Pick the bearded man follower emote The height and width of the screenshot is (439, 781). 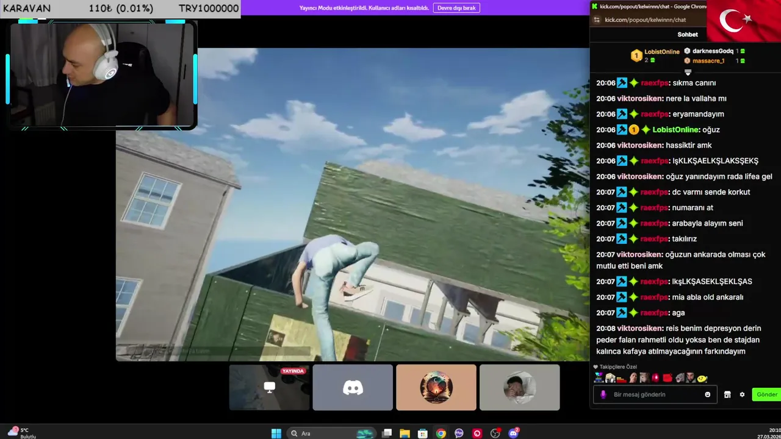point(690,378)
